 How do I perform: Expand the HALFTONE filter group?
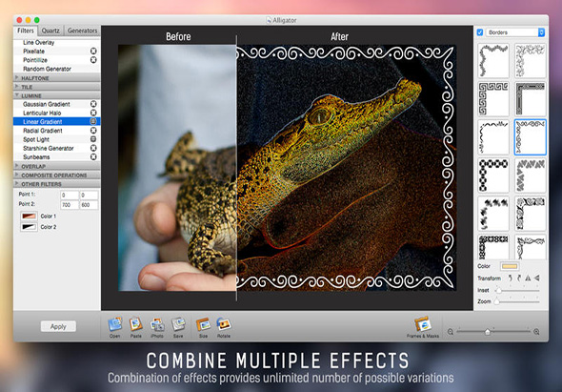(x=56, y=78)
